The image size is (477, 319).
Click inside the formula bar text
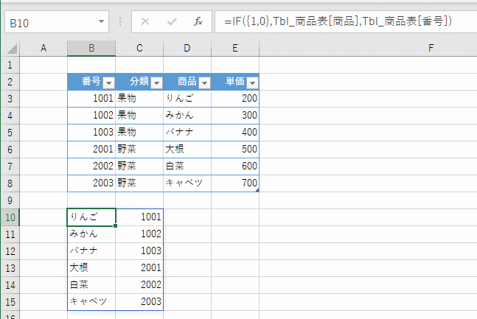339,22
